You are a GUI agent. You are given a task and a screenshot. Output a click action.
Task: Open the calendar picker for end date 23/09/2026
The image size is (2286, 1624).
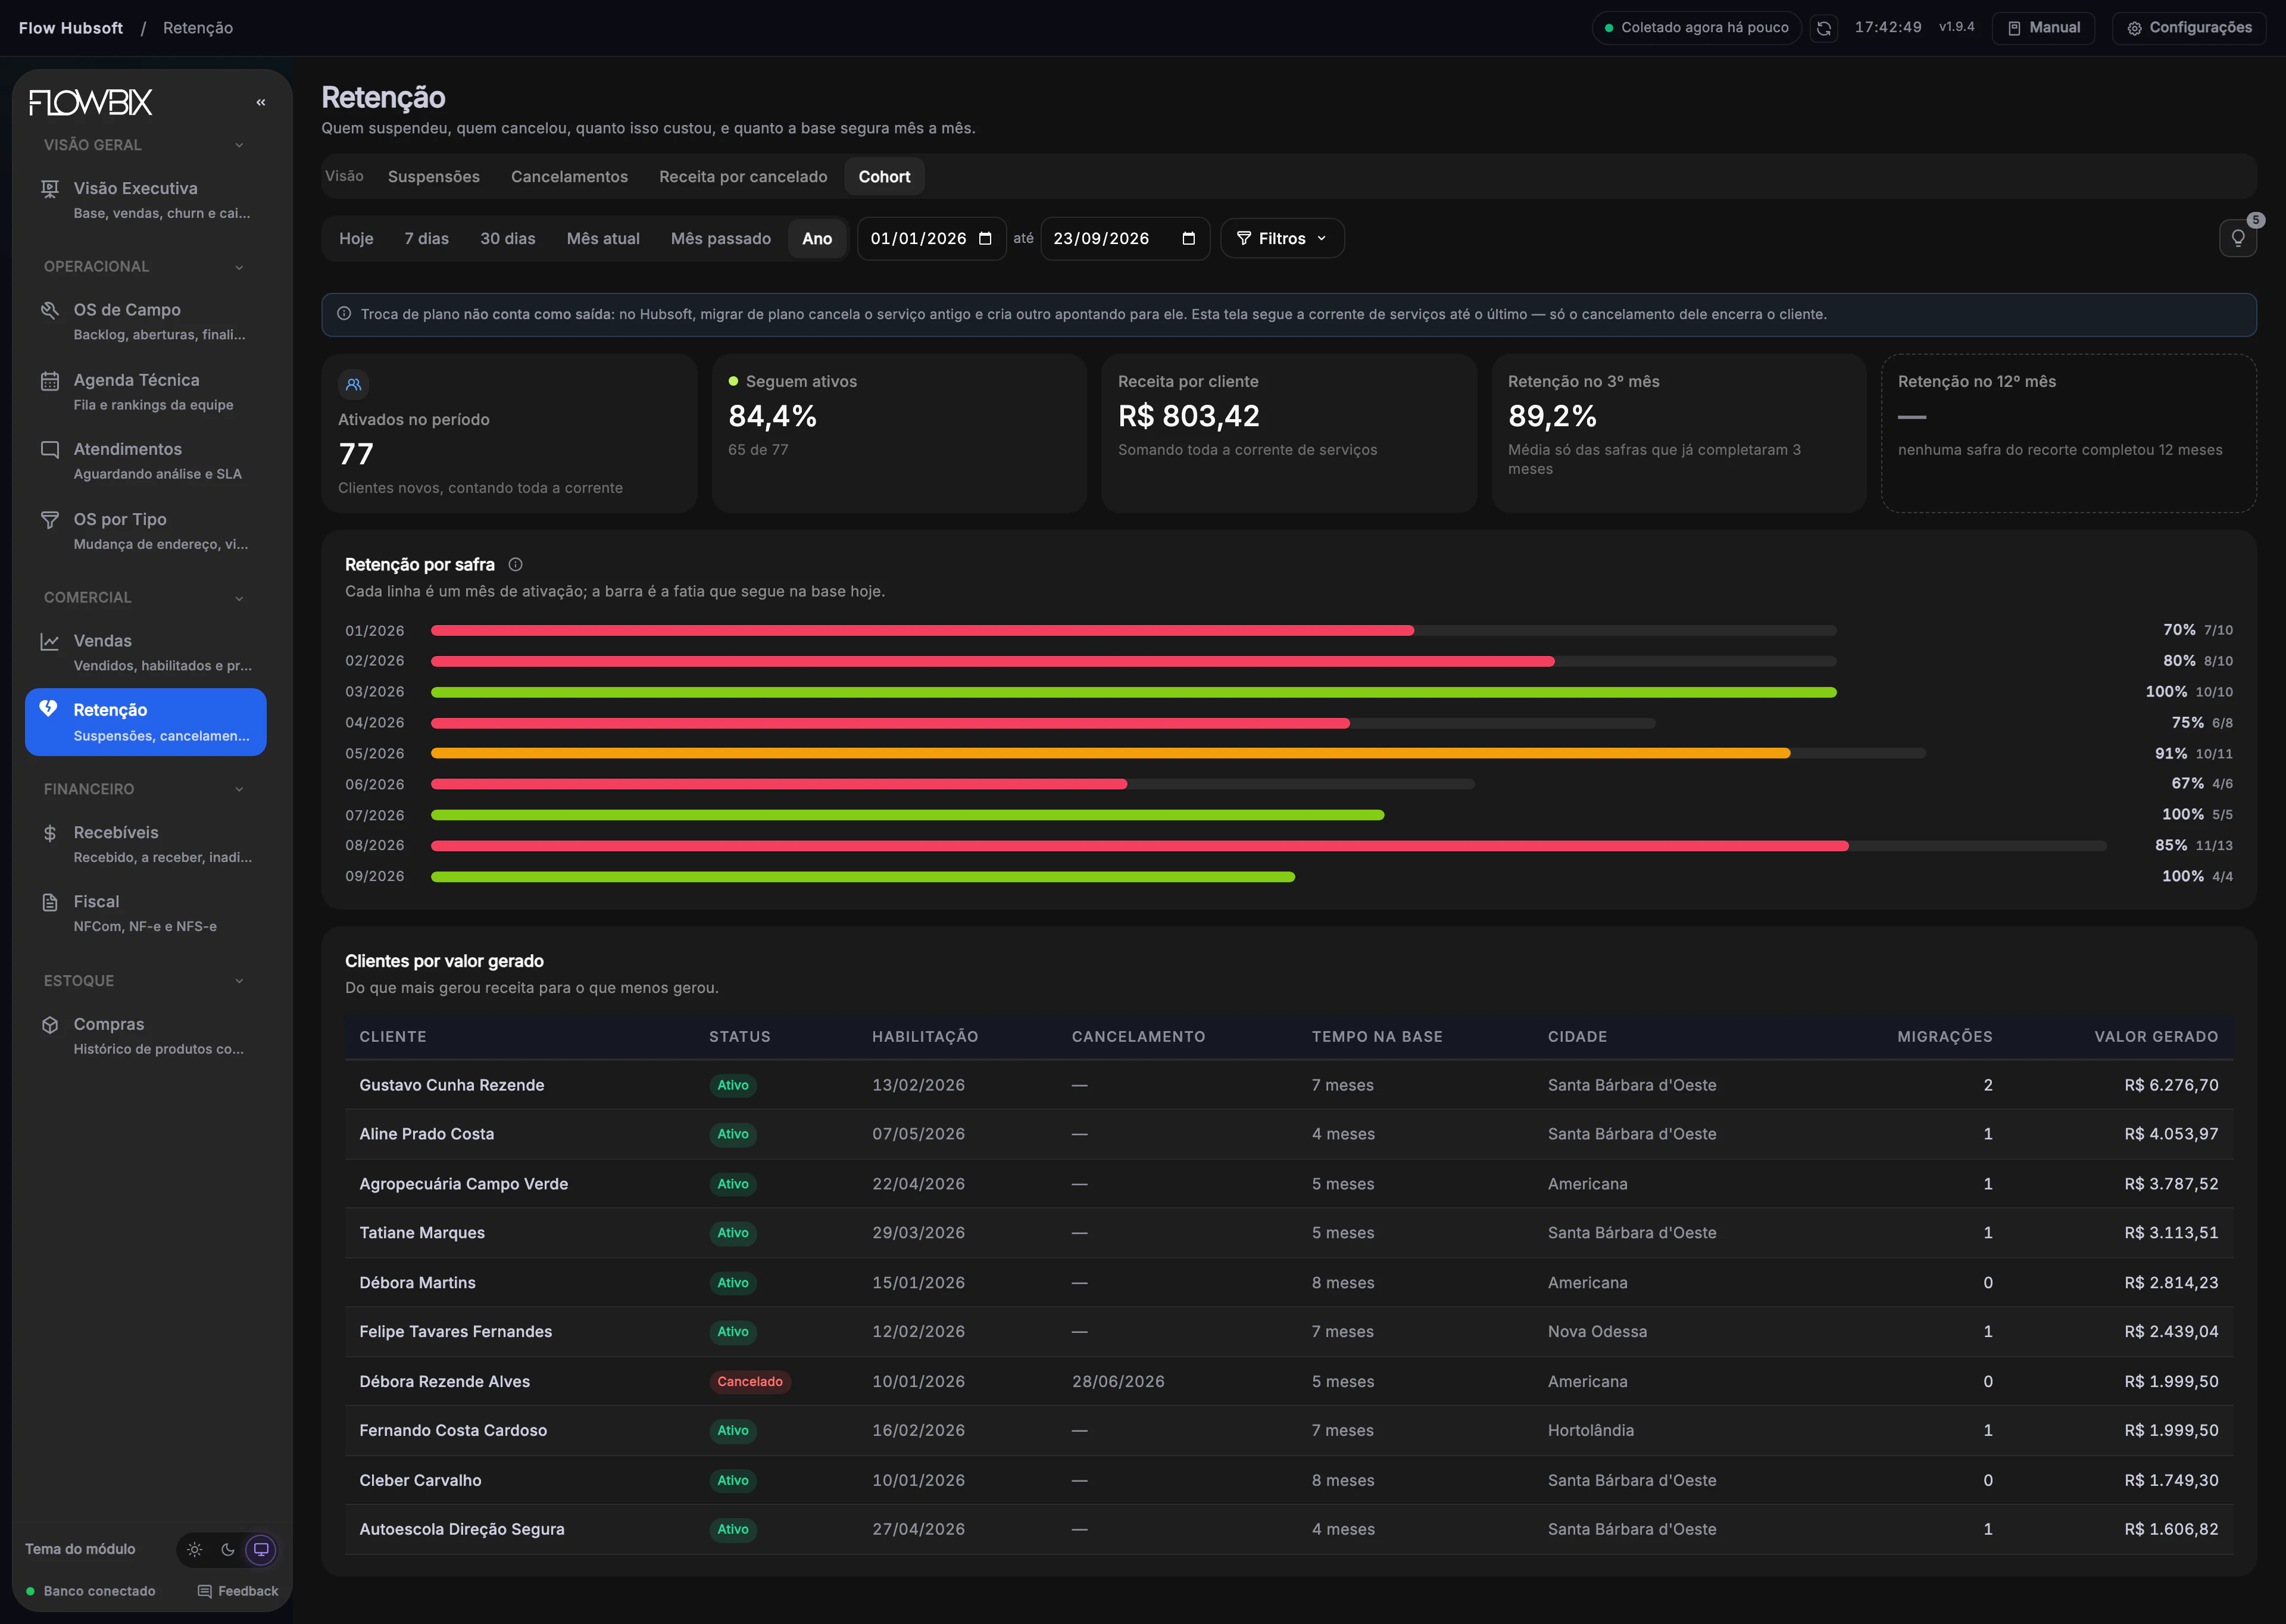[x=1189, y=238]
